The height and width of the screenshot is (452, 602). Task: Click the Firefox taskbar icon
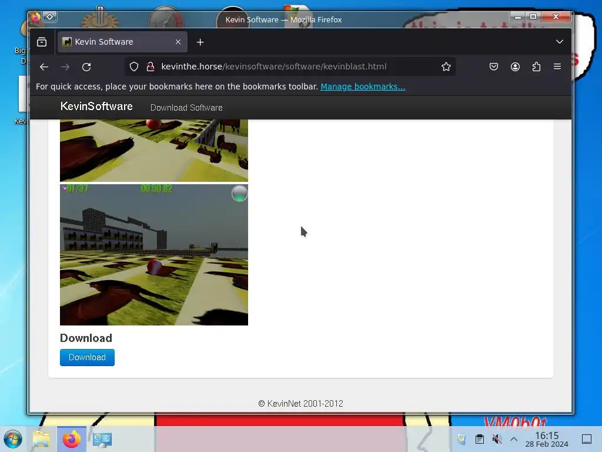[72, 439]
